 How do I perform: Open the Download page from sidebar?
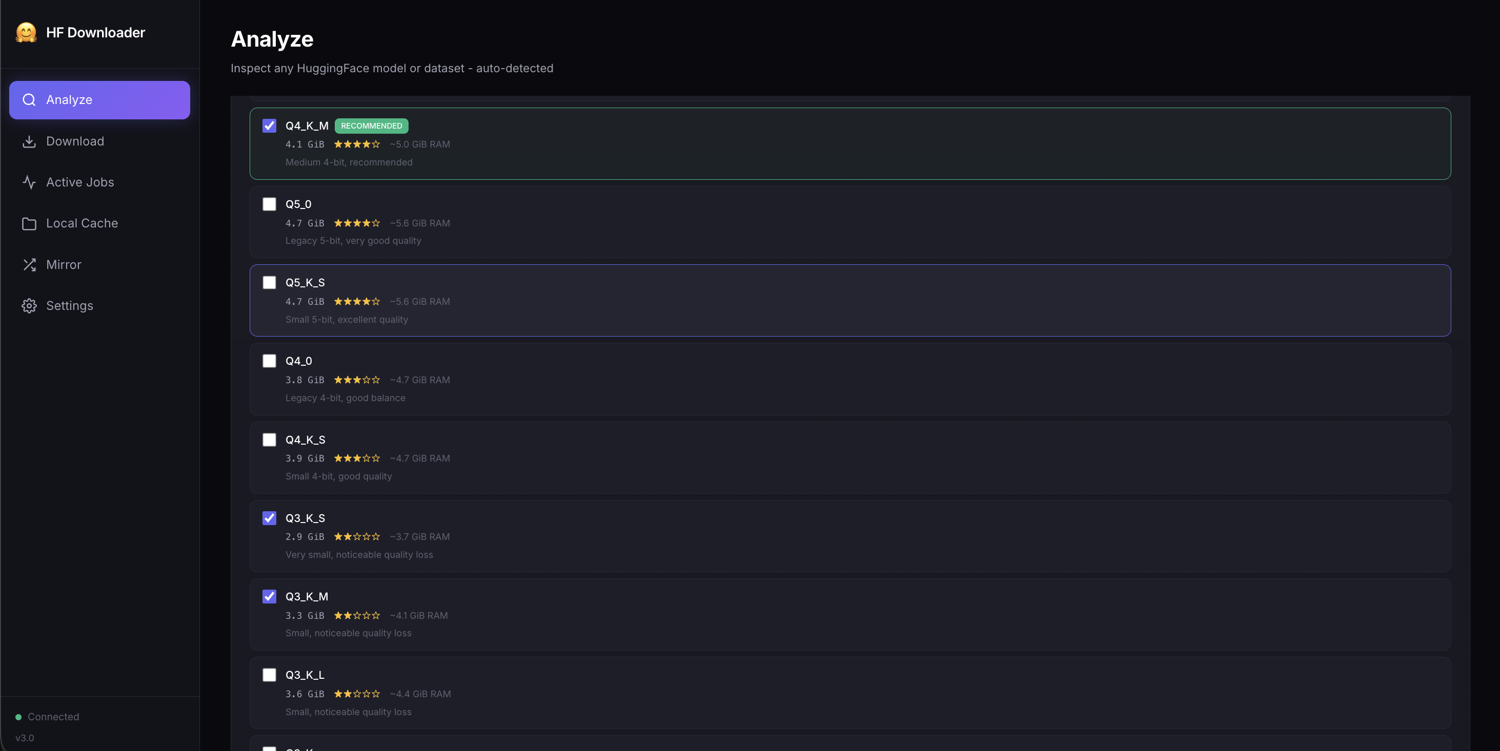(x=75, y=141)
